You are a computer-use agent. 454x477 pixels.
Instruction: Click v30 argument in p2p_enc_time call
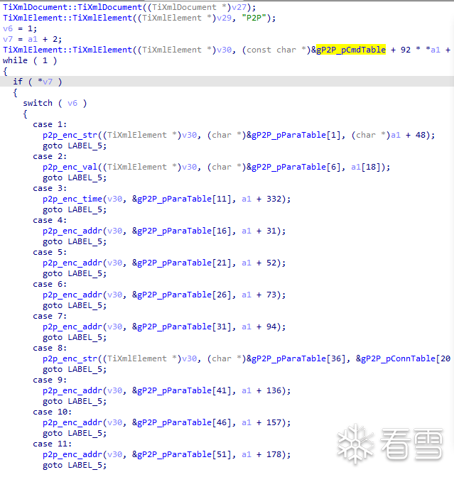(x=114, y=199)
